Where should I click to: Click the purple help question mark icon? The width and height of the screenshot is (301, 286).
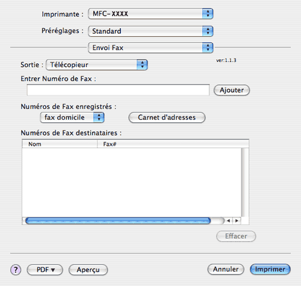16,270
